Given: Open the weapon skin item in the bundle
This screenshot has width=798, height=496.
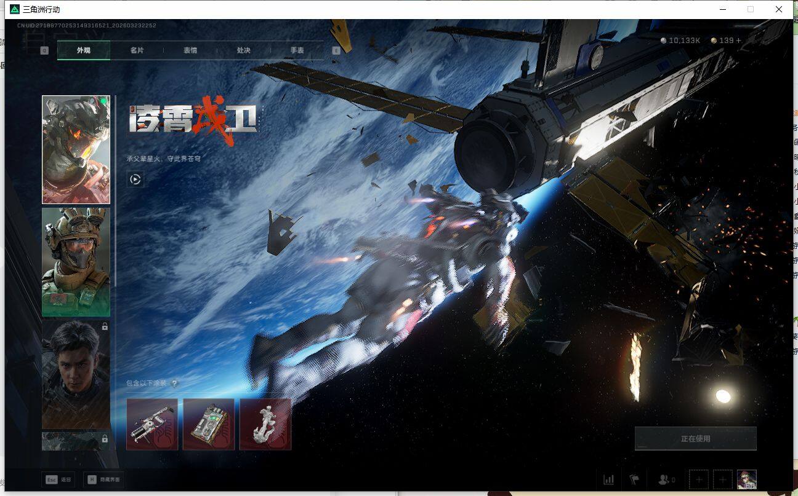Looking at the screenshot, I should click(152, 424).
